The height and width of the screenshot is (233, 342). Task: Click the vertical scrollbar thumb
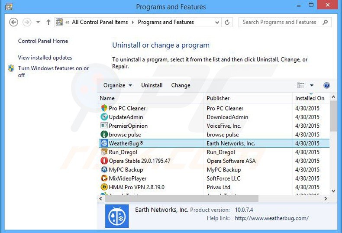(333, 116)
